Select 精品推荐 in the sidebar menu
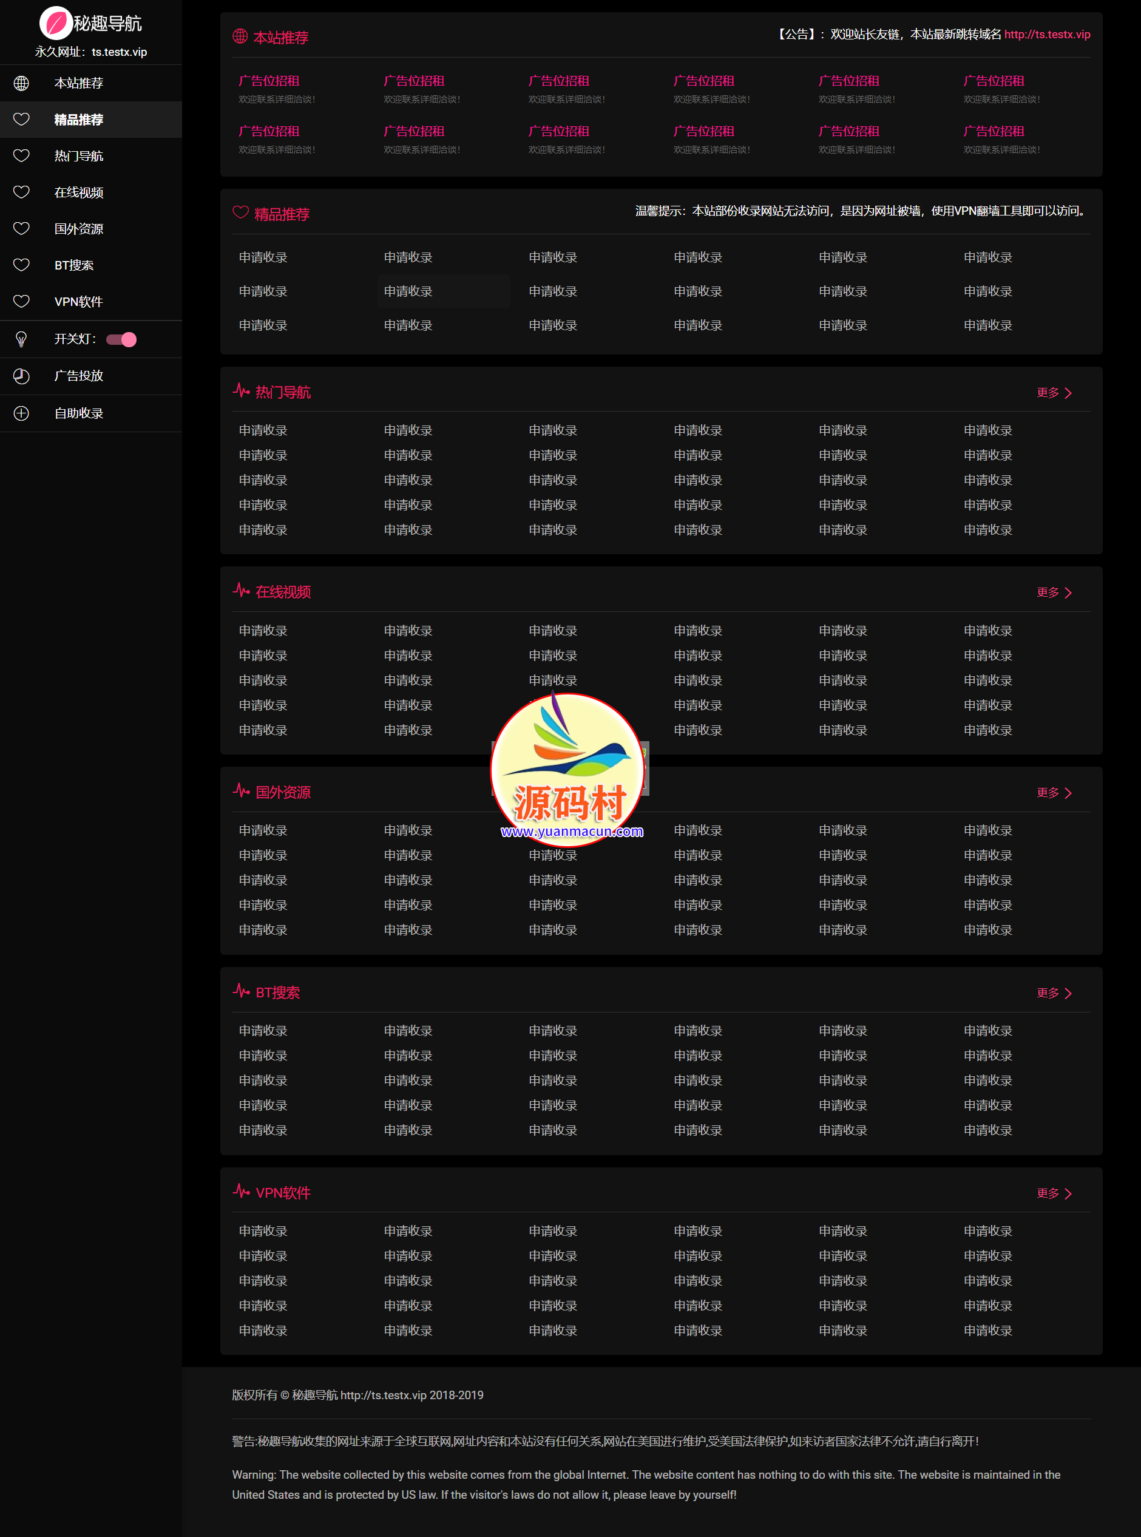Image resolution: width=1141 pixels, height=1537 pixels. point(79,120)
